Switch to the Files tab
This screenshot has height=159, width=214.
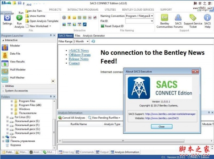point(77,36)
